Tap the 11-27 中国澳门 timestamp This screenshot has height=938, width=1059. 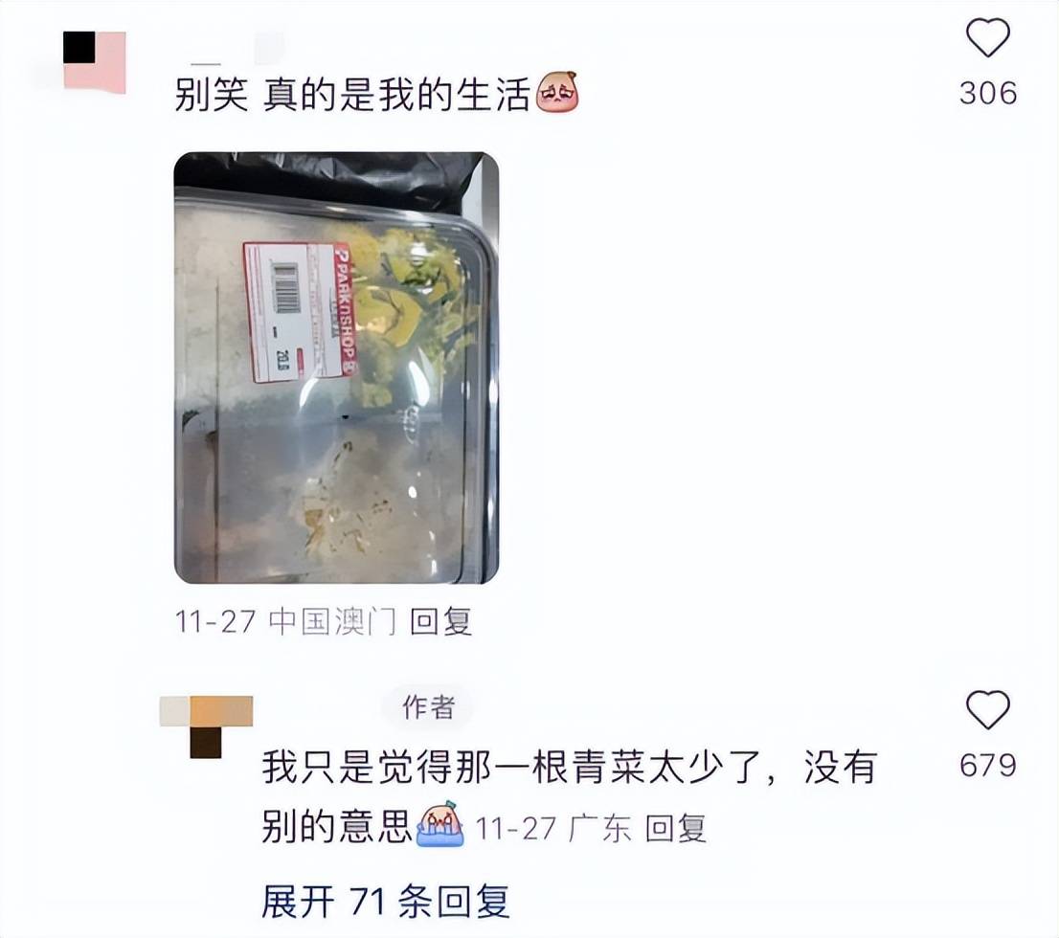coord(285,621)
